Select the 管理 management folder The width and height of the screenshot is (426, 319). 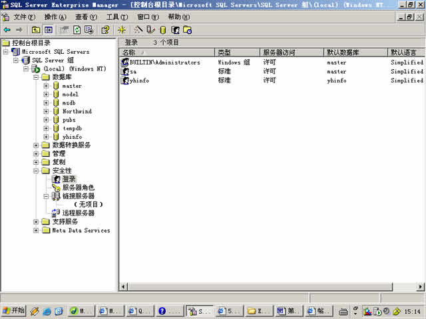(x=59, y=154)
